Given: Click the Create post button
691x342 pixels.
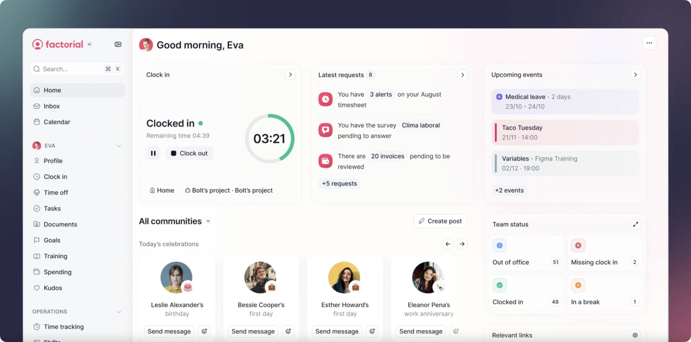Looking at the screenshot, I should coord(440,221).
